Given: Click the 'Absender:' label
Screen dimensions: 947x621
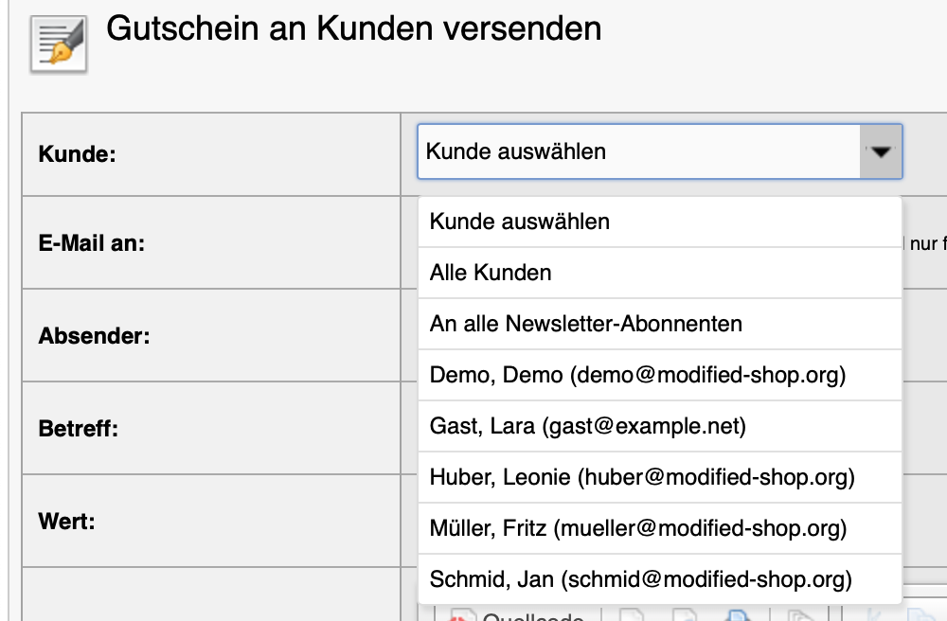Looking at the screenshot, I should pos(94,336).
